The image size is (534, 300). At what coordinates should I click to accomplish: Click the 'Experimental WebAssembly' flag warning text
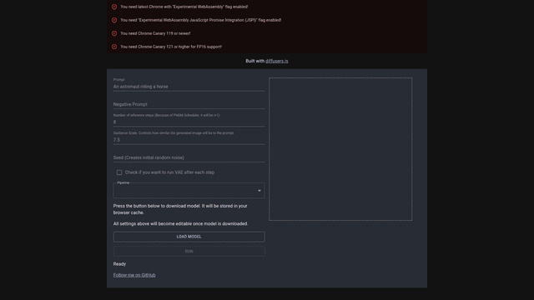pyautogui.click(x=184, y=7)
